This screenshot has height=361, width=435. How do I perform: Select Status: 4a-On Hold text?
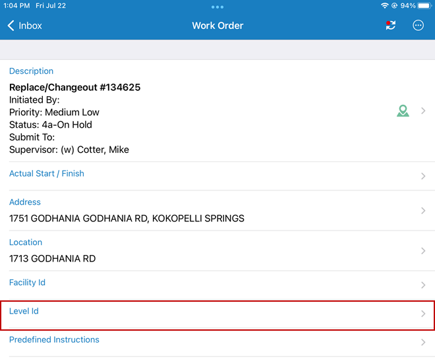click(x=51, y=125)
